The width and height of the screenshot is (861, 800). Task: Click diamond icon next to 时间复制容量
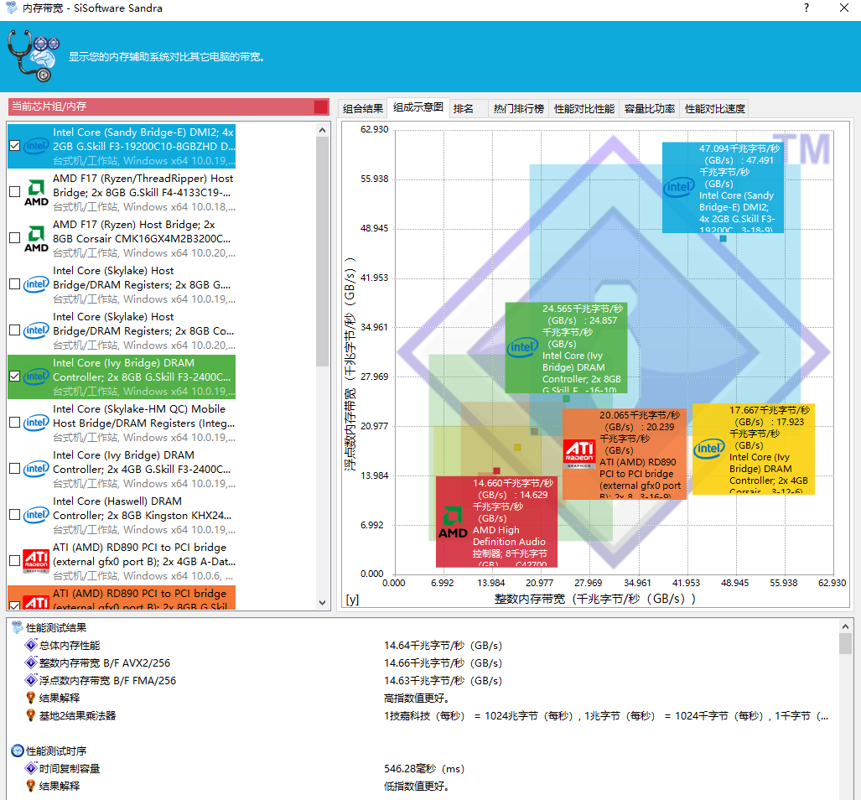pyautogui.click(x=31, y=768)
